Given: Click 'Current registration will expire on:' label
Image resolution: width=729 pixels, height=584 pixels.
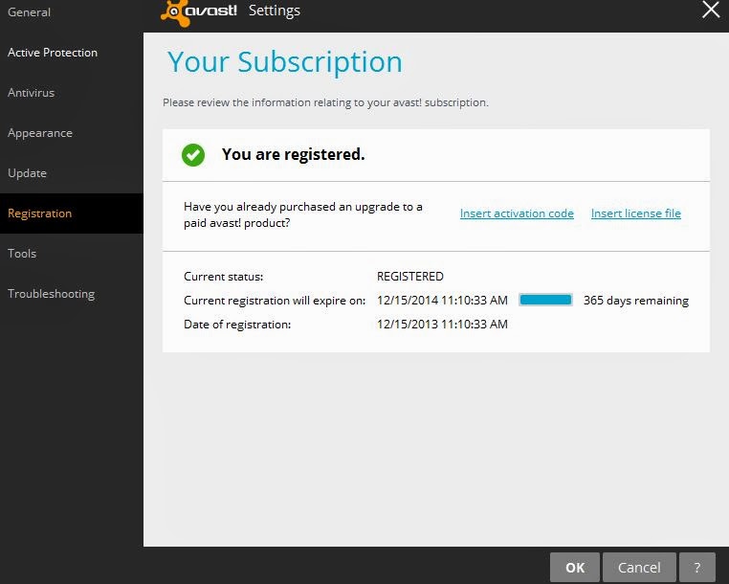Looking at the screenshot, I should pos(275,301).
